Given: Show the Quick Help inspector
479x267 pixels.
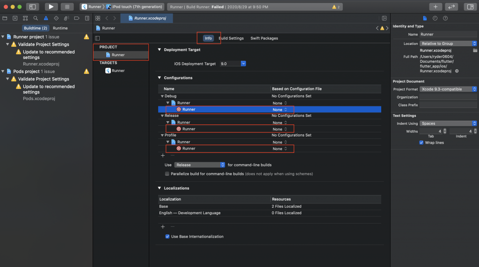Looking at the screenshot, I should (x=445, y=18).
